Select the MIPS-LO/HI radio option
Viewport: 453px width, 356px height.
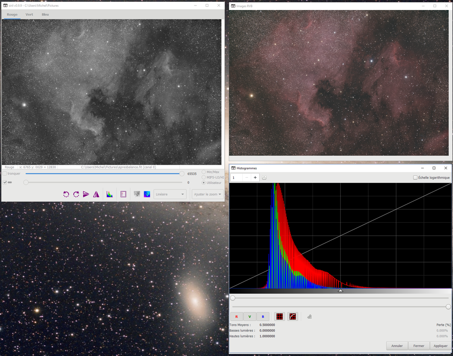pos(204,177)
